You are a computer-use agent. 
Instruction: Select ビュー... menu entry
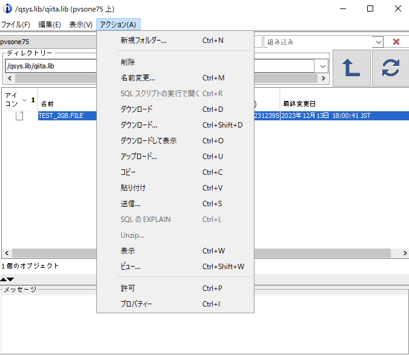(x=175, y=267)
